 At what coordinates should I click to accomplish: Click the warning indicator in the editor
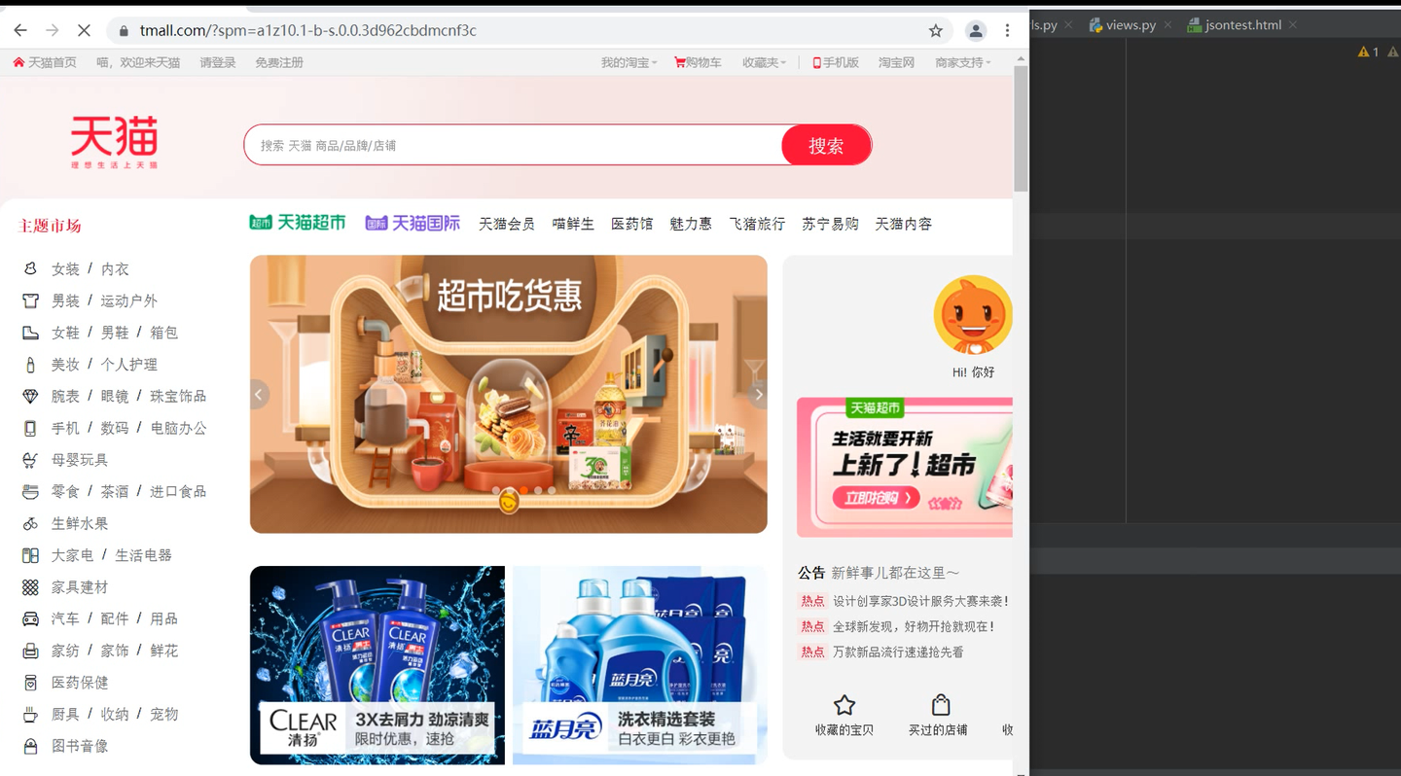(x=1369, y=53)
